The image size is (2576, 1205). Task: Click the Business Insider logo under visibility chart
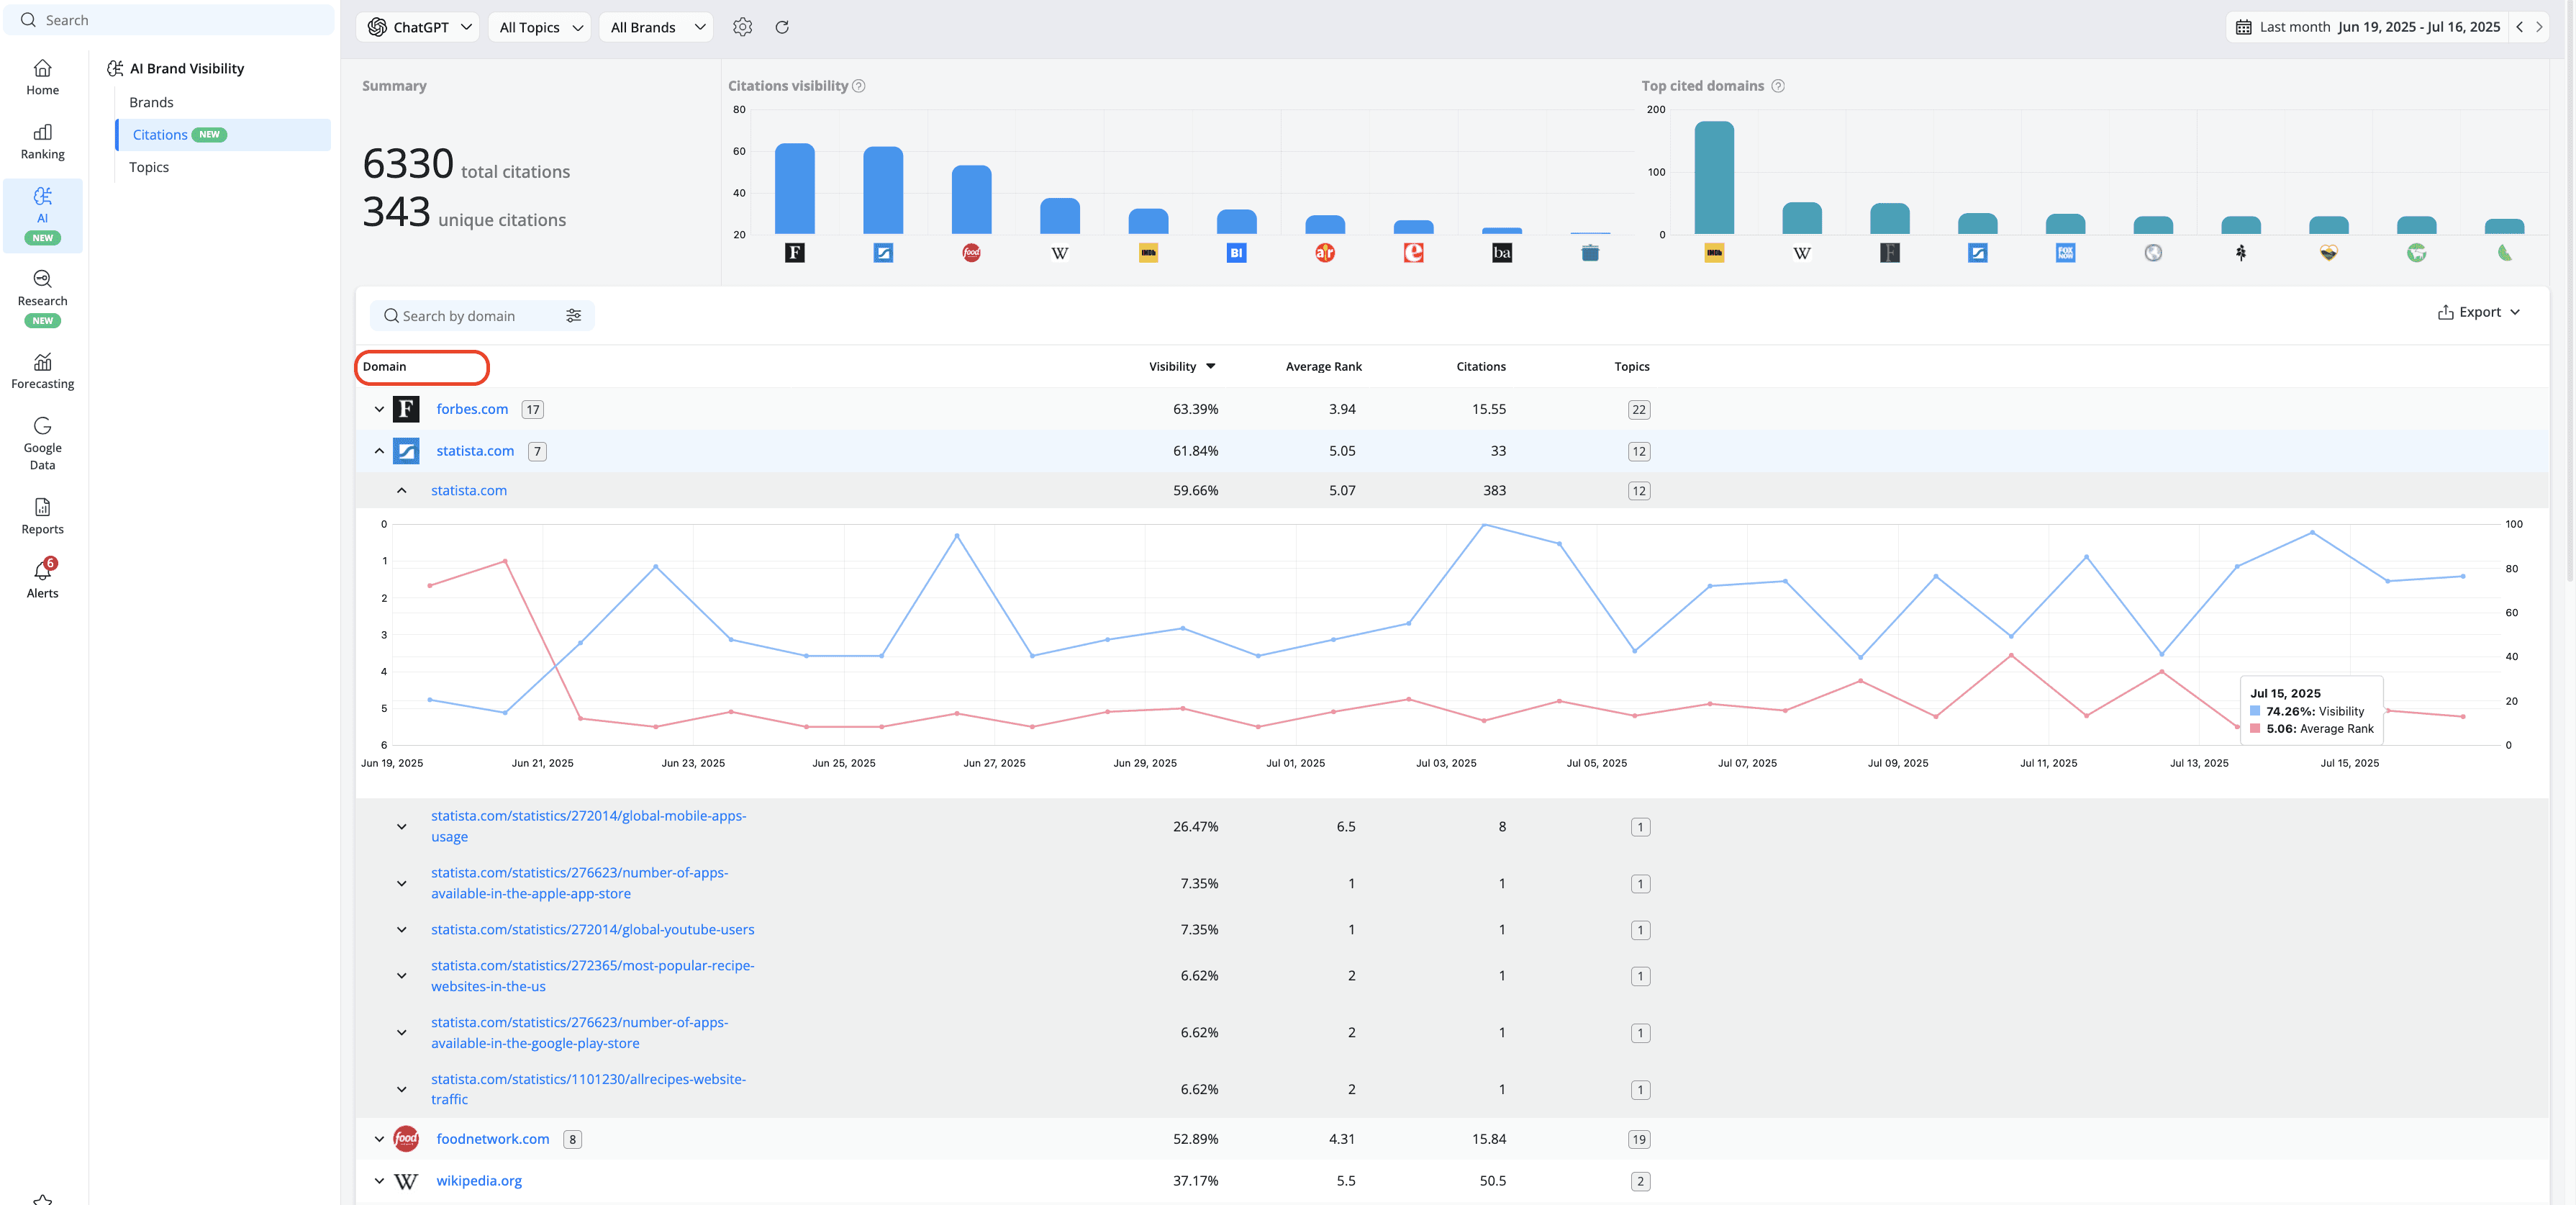[x=1236, y=253]
